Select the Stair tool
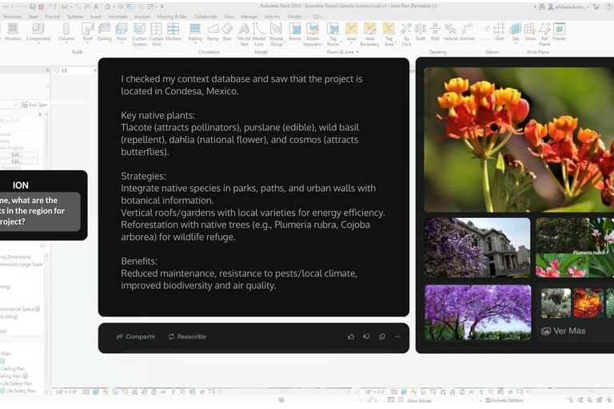Viewport: 614px width, 409px height. [x=227, y=32]
